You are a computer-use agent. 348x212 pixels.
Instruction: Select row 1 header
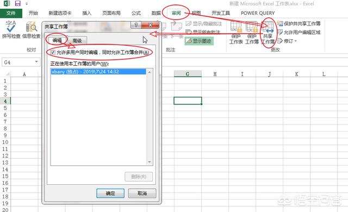5,80
